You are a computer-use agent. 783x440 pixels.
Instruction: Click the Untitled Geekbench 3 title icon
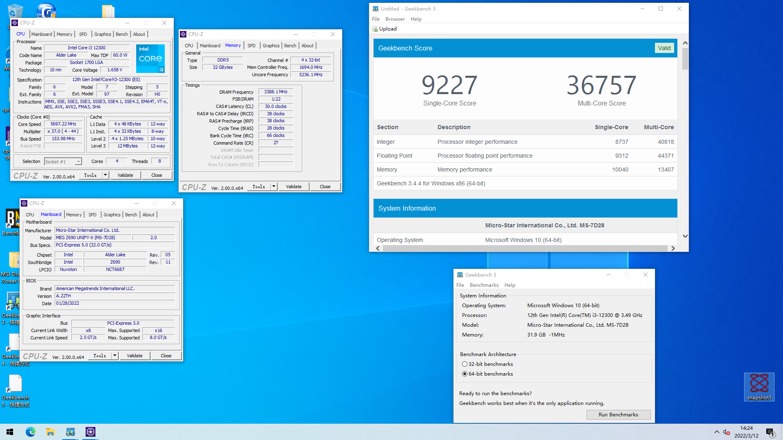click(376, 9)
